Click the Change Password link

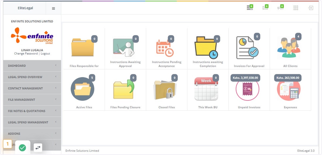click(26, 53)
